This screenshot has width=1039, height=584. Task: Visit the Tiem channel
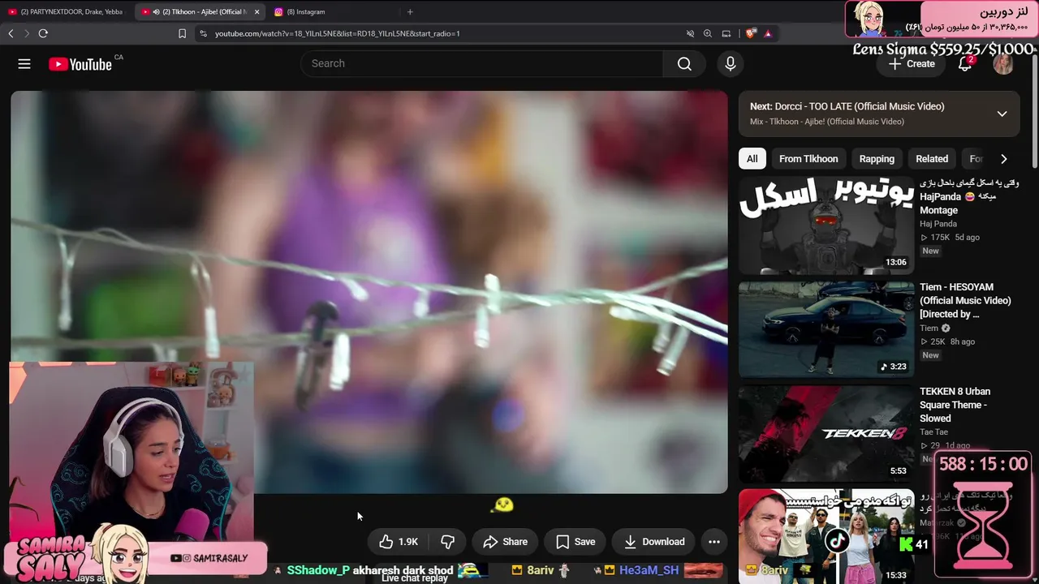929,328
